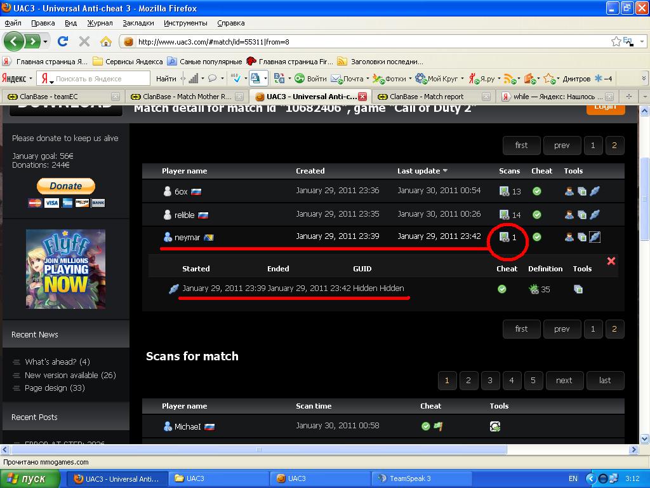Open the UAC3 folder taskbar item
This screenshot has width=650, height=488.
pos(218,479)
